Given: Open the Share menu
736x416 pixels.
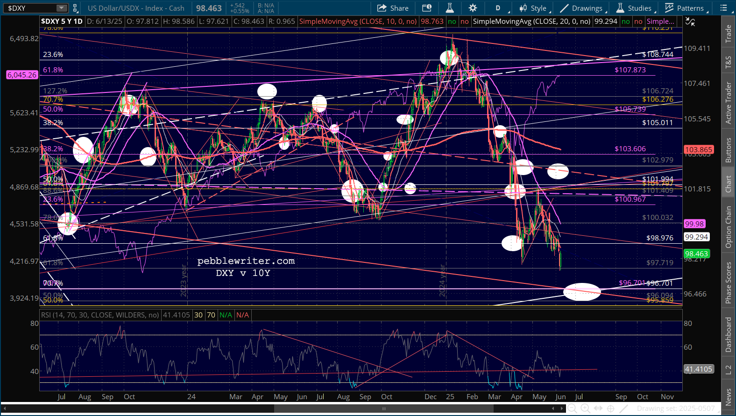Looking at the screenshot, I should [393, 8].
